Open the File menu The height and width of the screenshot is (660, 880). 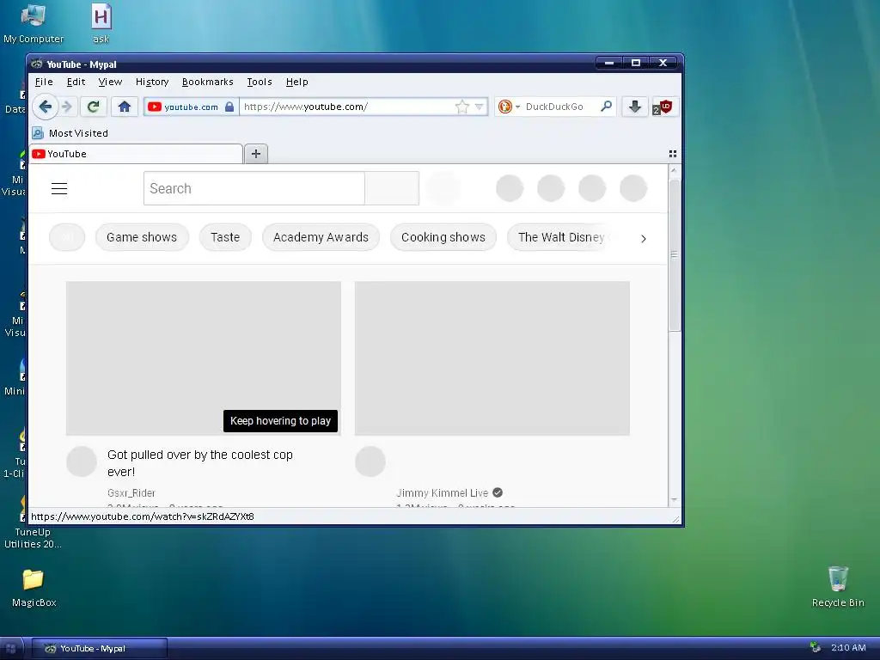[44, 82]
